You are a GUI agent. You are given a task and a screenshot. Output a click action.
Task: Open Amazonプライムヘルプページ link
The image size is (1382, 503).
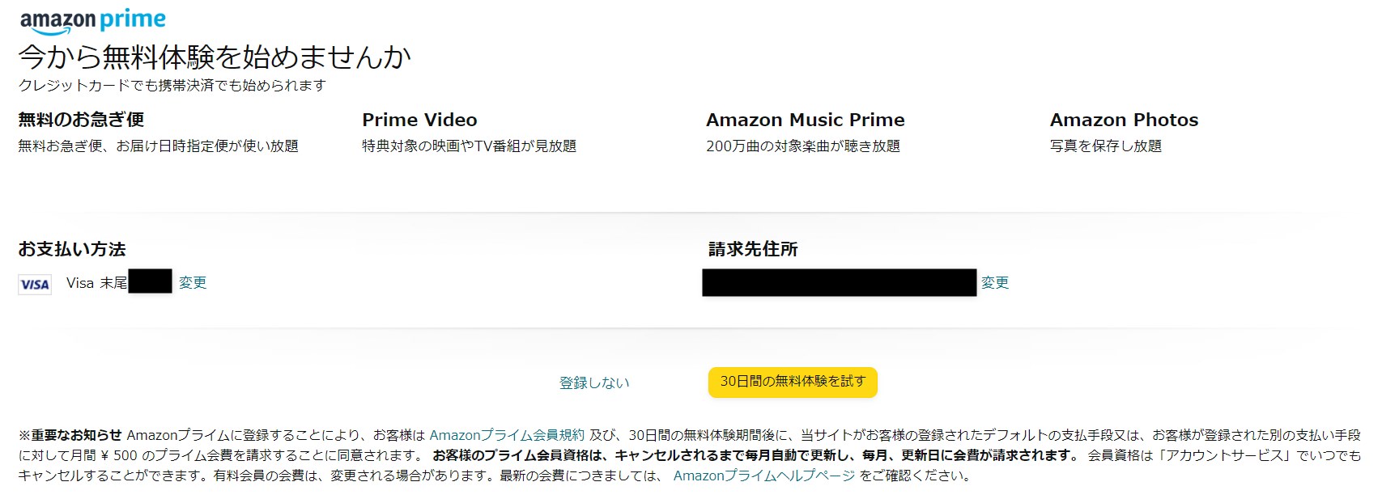764,476
